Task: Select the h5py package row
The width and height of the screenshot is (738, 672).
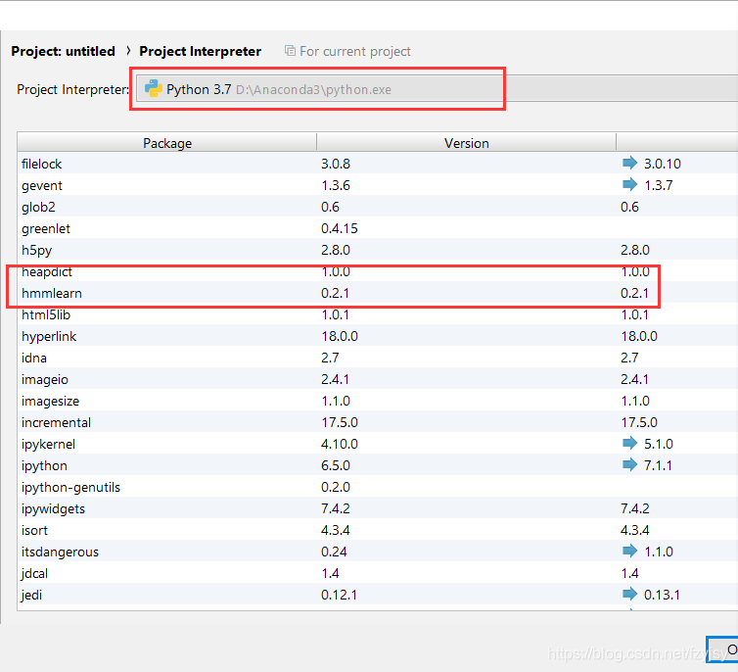Action: coord(378,250)
